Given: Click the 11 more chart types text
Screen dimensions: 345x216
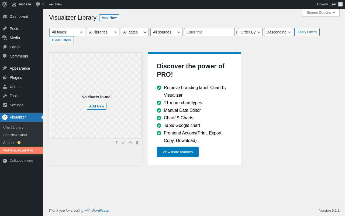Looking at the screenshot, I should (x=183, y=103).
